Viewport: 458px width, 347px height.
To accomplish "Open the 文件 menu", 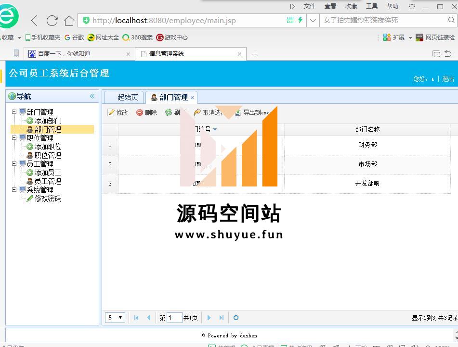I will point(309,6).
